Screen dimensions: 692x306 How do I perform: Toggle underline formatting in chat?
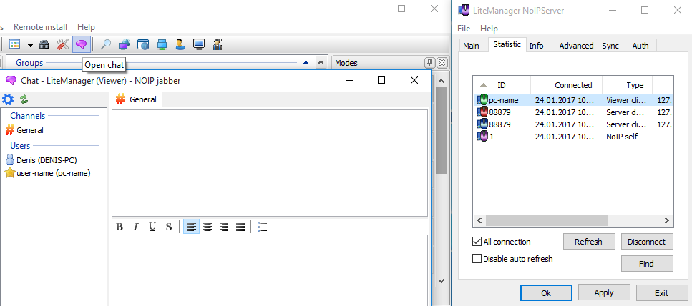click(152, 227)
